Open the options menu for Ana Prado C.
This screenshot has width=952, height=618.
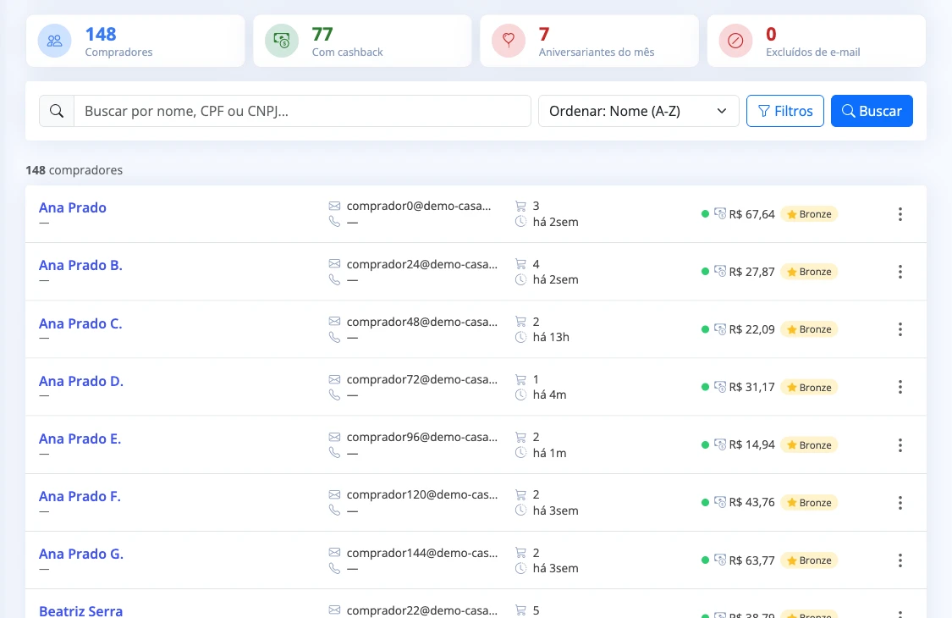[x=900, y=329]
